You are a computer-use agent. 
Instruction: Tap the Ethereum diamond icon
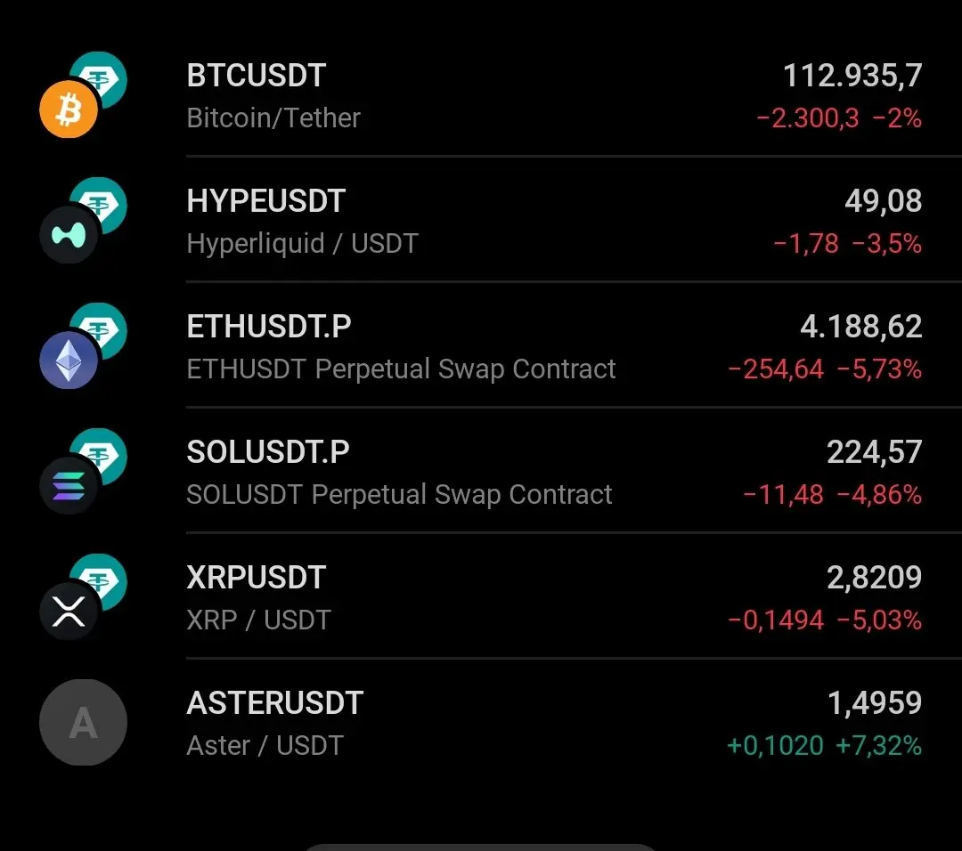pos(69,361)
